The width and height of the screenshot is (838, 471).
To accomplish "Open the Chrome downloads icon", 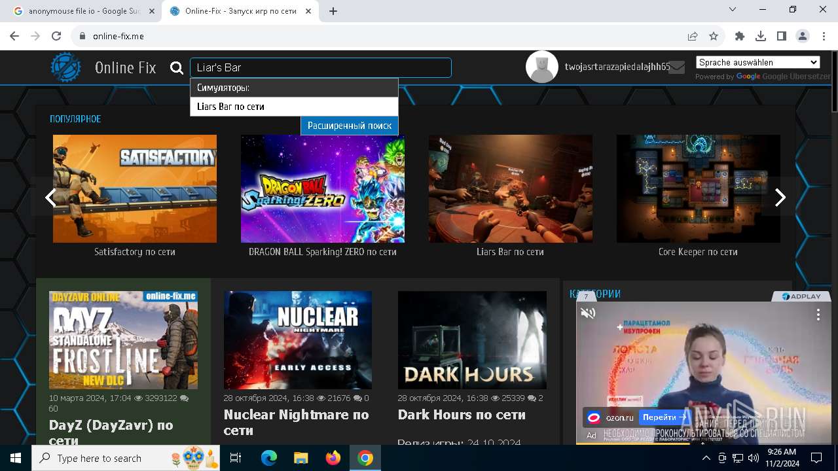I will [761, 37].
